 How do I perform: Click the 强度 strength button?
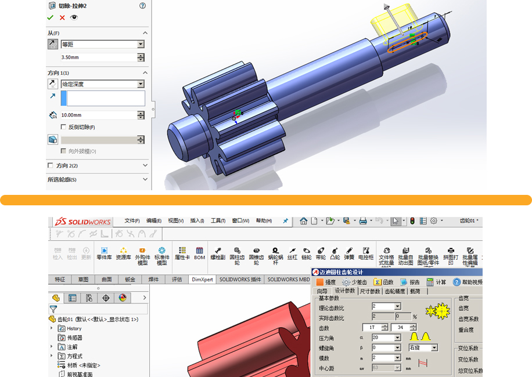click(326, 282)
